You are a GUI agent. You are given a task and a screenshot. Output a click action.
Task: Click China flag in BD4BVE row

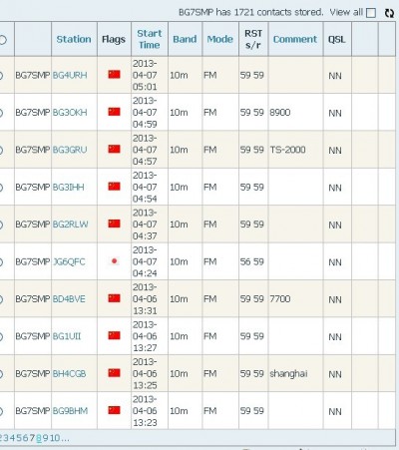click(x=114, y=298)
